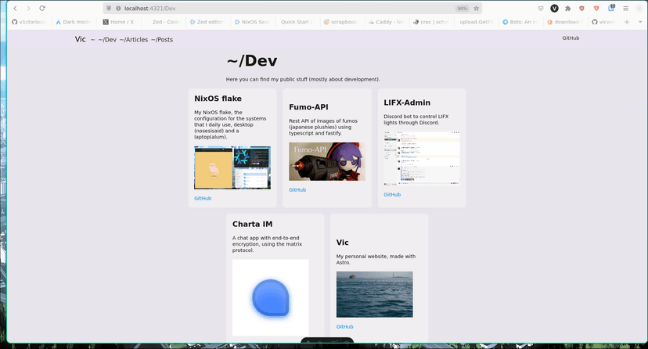This screenshot has height=349, width=648.
Task: Switch to the Zed editor tab
Action: pyautogui.click(x=205, y=22)
